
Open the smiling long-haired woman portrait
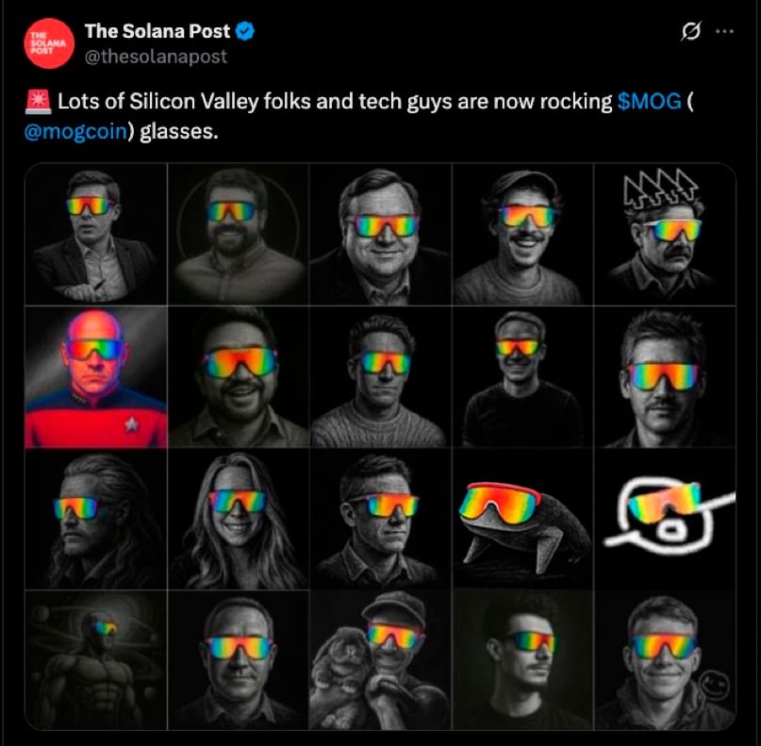coord(238,519)
